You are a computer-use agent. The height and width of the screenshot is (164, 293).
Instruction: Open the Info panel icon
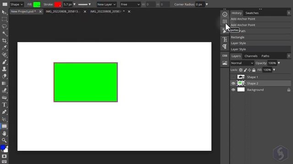click(225, 14)
